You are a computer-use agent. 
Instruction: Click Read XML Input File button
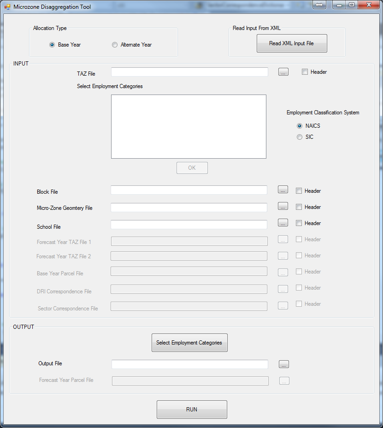coord(291,43)
